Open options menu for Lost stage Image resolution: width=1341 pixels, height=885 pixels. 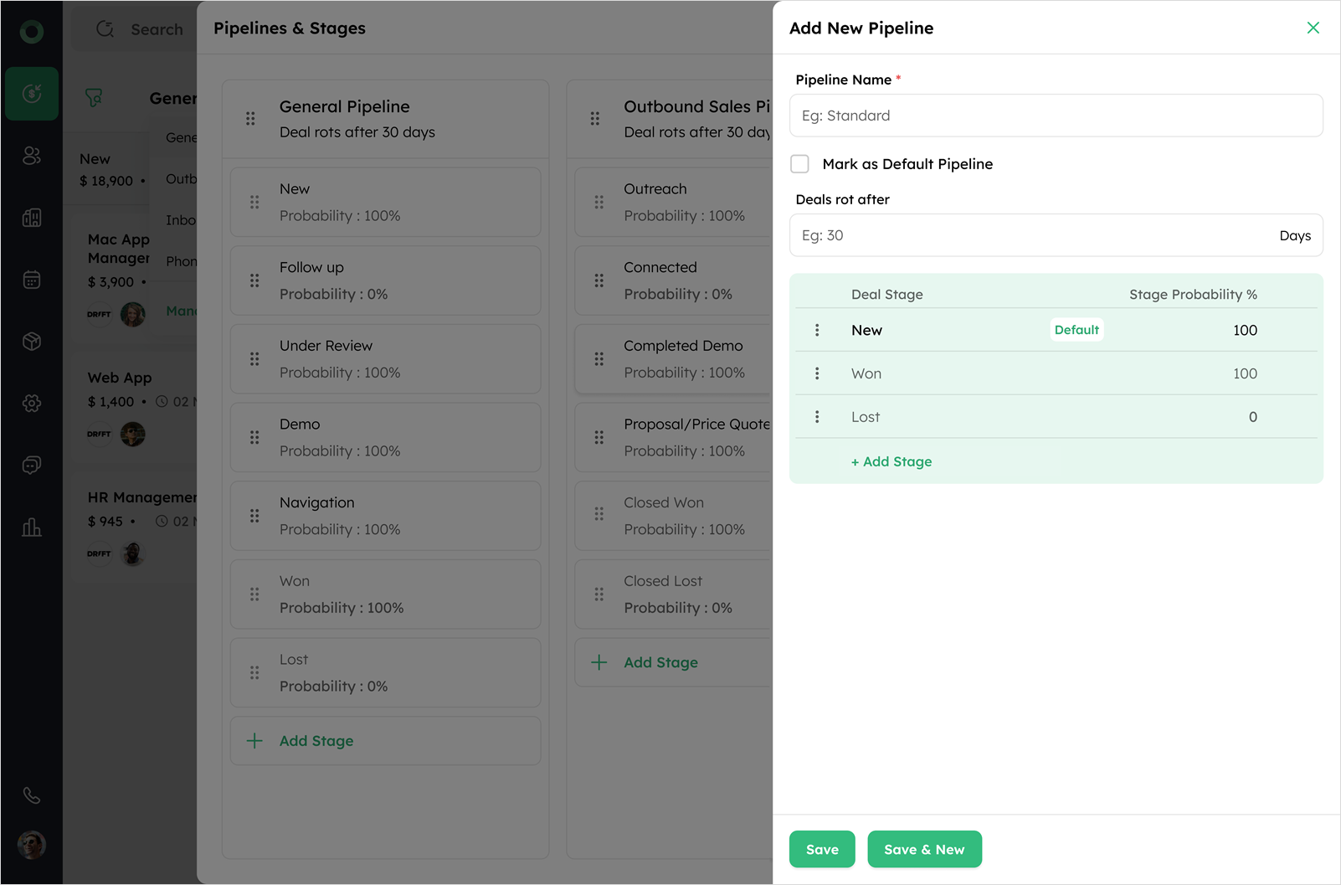[817, 417]
